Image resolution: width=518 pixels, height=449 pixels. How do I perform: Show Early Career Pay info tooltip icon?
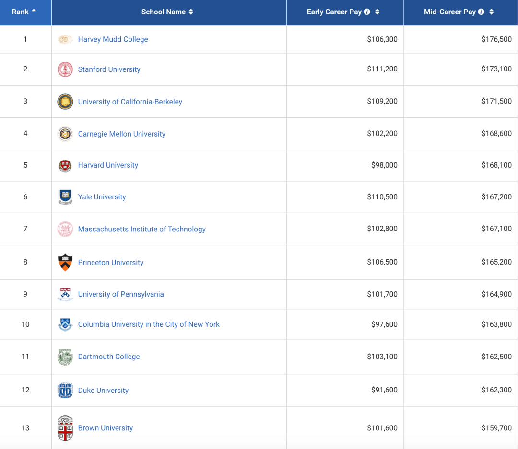pos(367,12)
